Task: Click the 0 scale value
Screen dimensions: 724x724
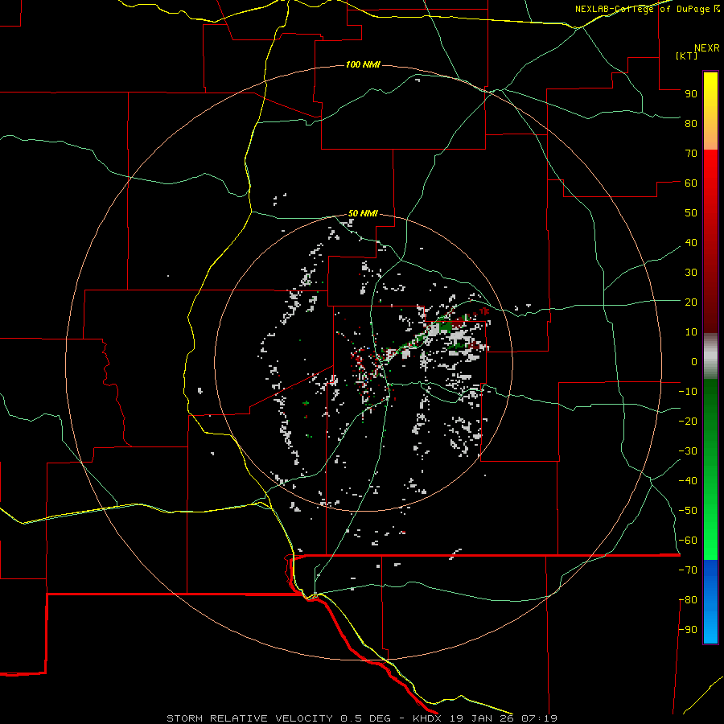Action: [x=694, y=362]
